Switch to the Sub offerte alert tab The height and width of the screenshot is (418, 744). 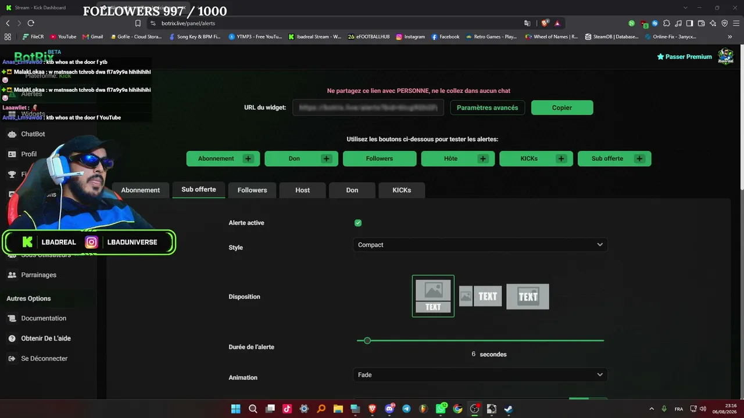(x=199, y=190)
